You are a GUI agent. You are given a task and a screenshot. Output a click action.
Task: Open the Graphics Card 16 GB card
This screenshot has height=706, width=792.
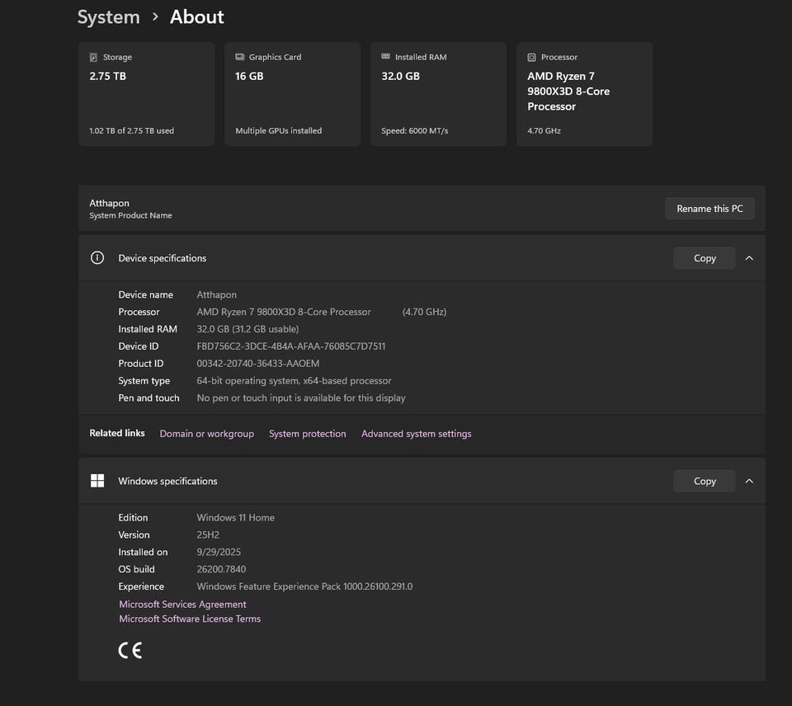[x=292, y=95]
